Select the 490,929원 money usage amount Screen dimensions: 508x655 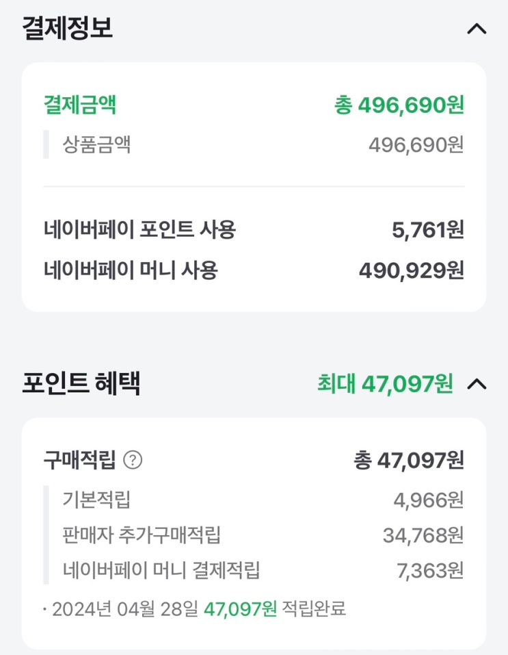411,270
